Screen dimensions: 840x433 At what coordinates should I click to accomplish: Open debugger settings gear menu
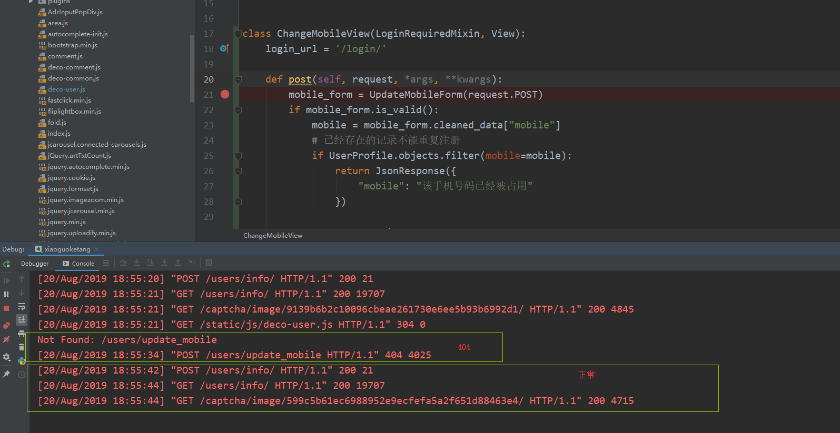pos(6,357)
